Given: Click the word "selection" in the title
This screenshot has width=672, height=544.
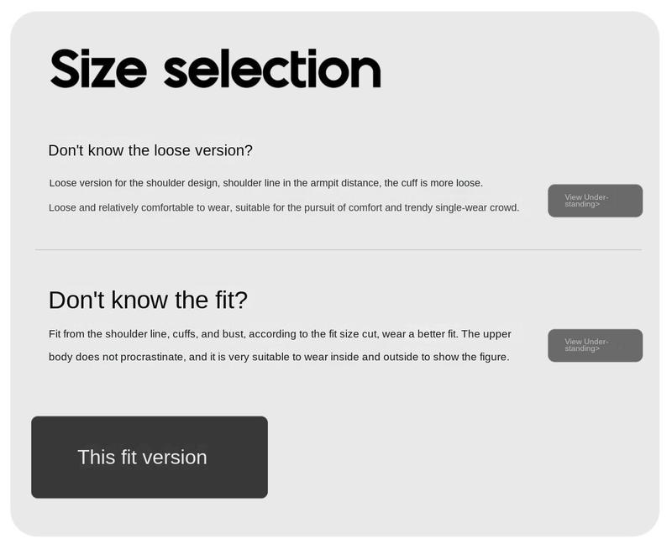Looking at the screenshot, I should pos(272,69).
